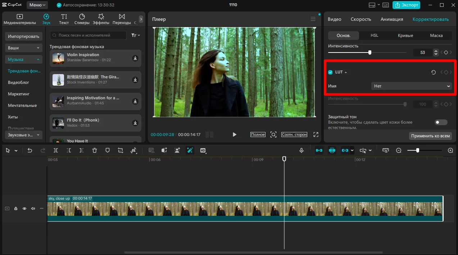Enable the Защитный тон toggle
This screenshot has width=458, height=255.
(x=441, y=122)
